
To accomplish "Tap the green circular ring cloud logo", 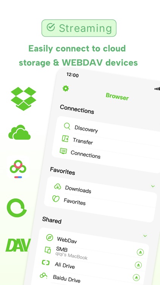I will tap(17, 207).
